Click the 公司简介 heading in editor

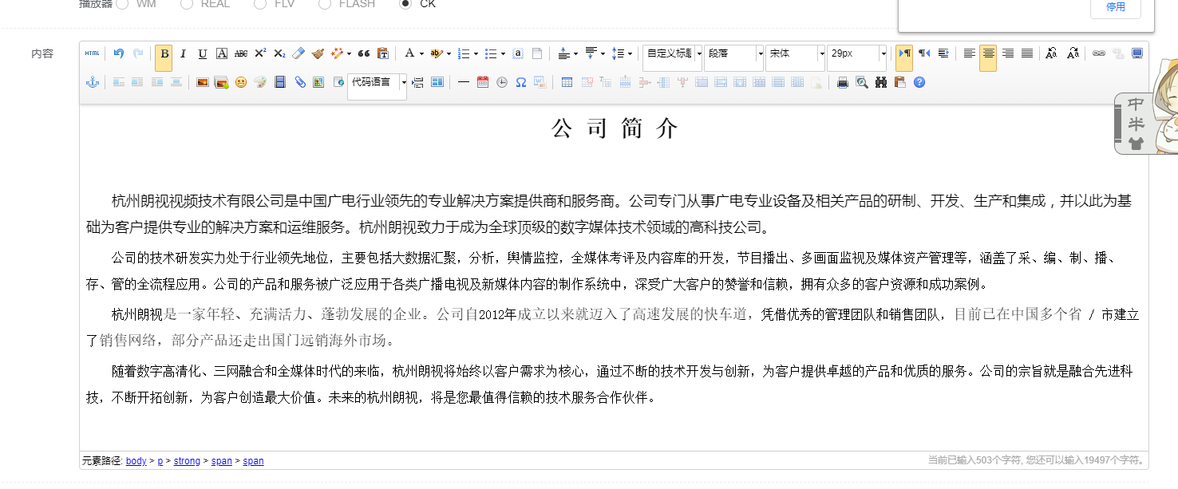click(615, 128)
